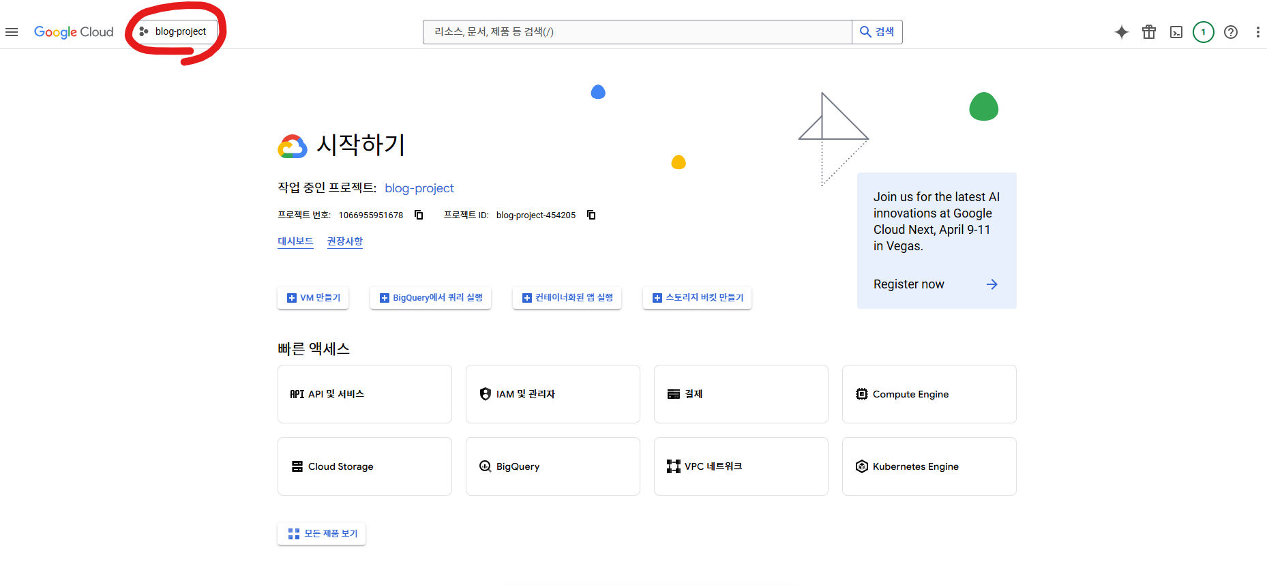Open the BigQuery quick access card
Image resolution: width=1267 pixels, height=585 pixels.
pos(553,466)
